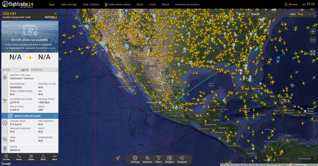Open Commercial services
The width and height of the screenshot is (318, 166).
(x=187, y=4)
